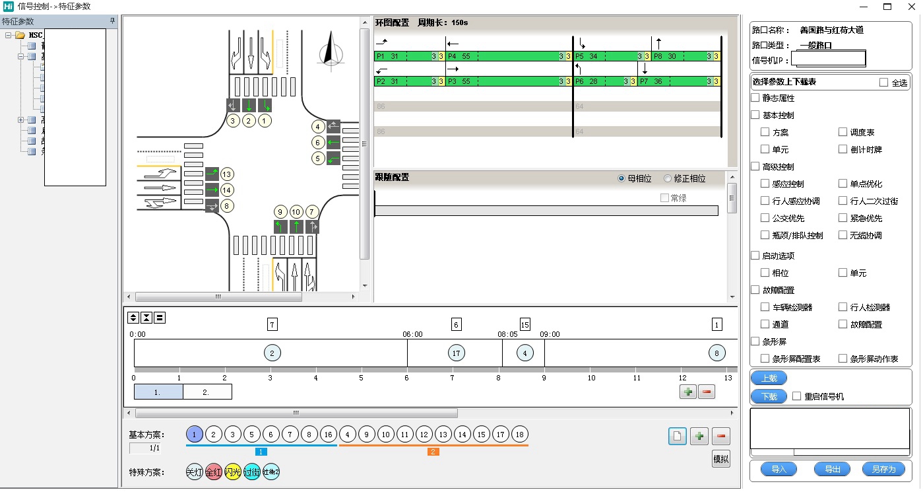Click the new plan document icon
Viewport: 923px width, 492px height.
(677, 436)
